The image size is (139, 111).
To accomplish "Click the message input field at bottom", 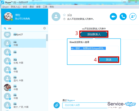I will click(85, 105).
